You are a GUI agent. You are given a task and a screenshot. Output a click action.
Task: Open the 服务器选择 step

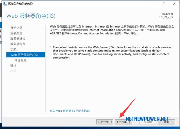(18, 39)
